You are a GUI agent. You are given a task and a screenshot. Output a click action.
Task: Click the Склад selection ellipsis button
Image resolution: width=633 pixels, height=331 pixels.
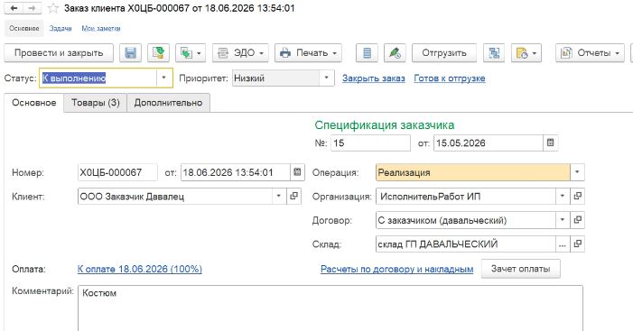point(563,244)
